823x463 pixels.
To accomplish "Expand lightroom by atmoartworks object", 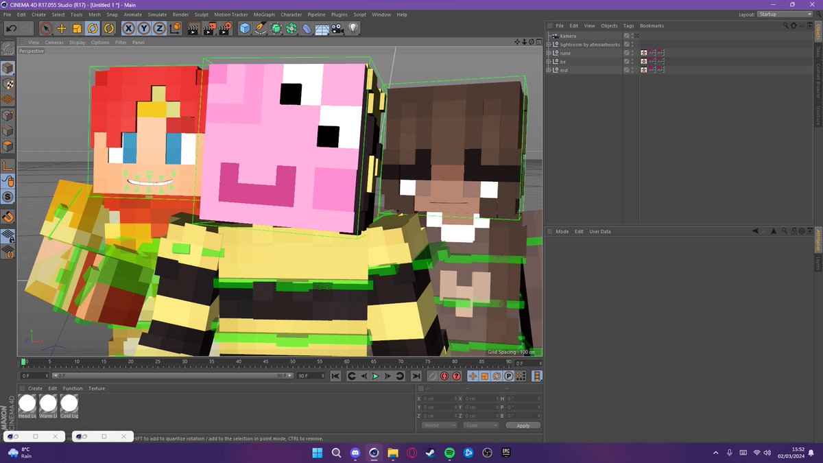I will pyautogui.click(x=549, y=45).
